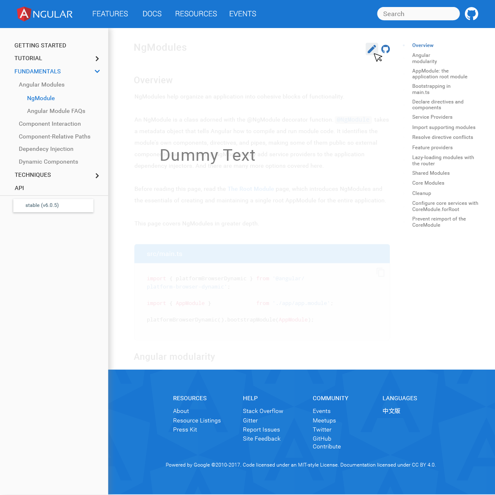This screenshot has width=495, height=495.
Task: Select NgModule in the sidebar
Action: [40, 98]
